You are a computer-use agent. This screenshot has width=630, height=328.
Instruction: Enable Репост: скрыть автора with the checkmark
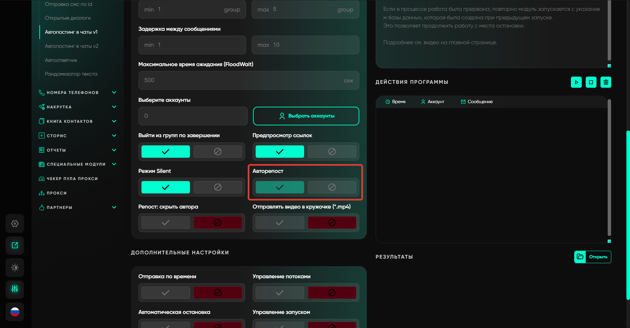[166, 223]
